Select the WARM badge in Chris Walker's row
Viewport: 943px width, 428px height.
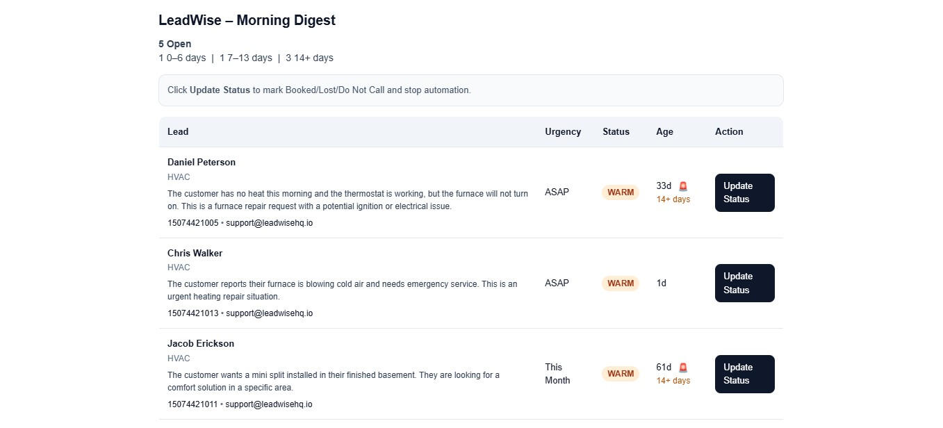coord(620,283)
